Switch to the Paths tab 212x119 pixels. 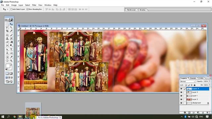click(201, 78)
